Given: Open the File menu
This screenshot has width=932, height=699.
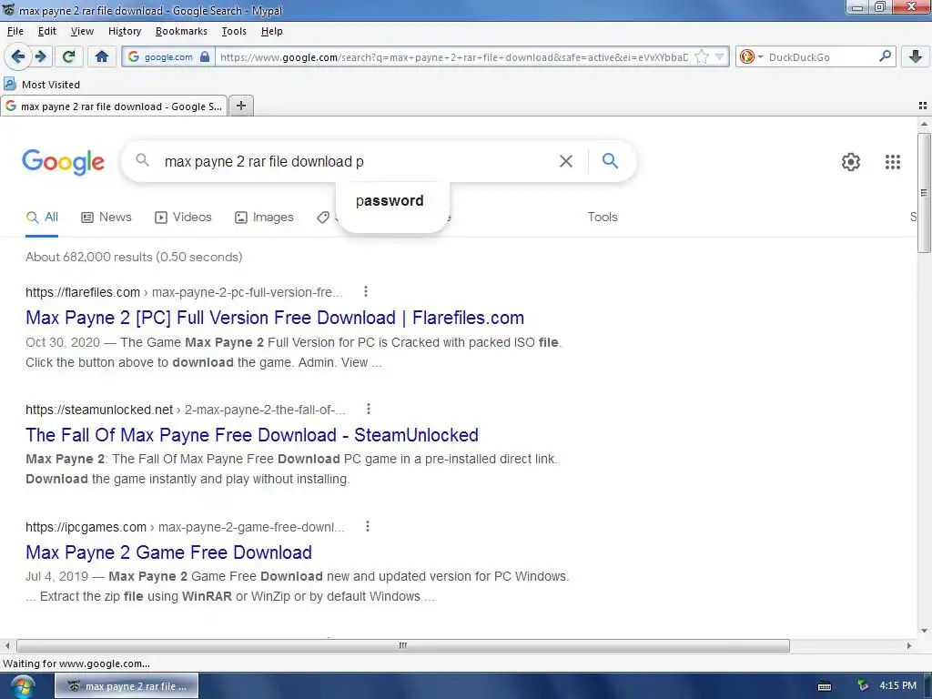Looking at the screenshot, I should (15, 31).
